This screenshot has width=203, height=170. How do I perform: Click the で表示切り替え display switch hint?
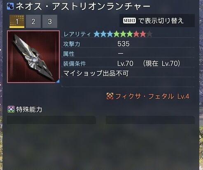point(161,21)
